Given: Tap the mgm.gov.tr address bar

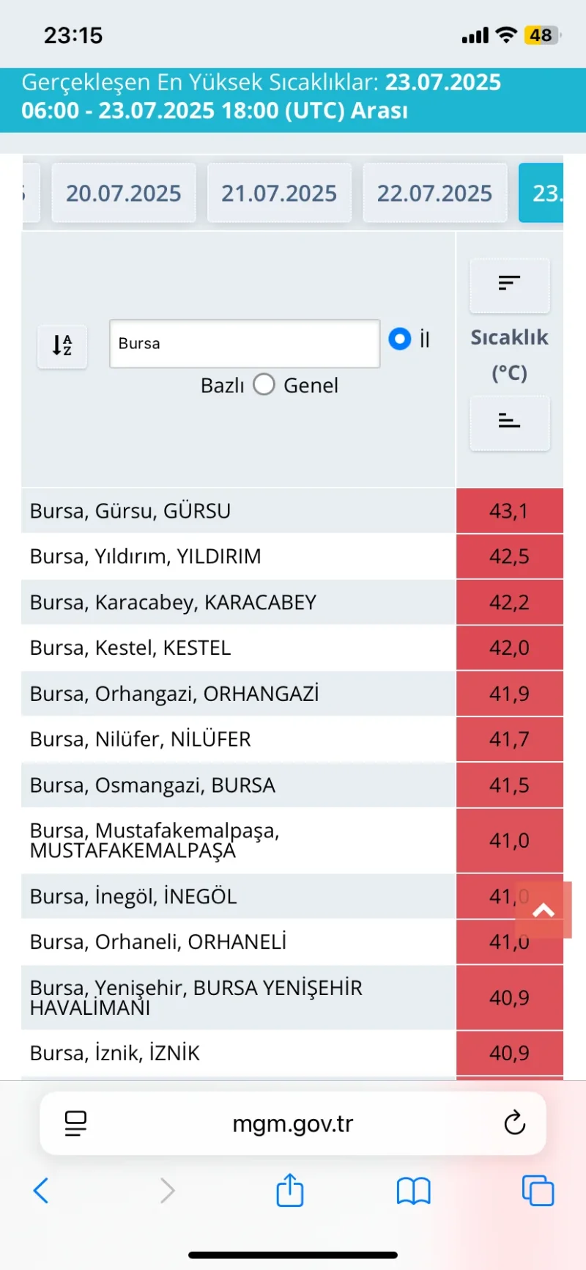Looking at the screenshot, I should click(x=293, y=1123).
